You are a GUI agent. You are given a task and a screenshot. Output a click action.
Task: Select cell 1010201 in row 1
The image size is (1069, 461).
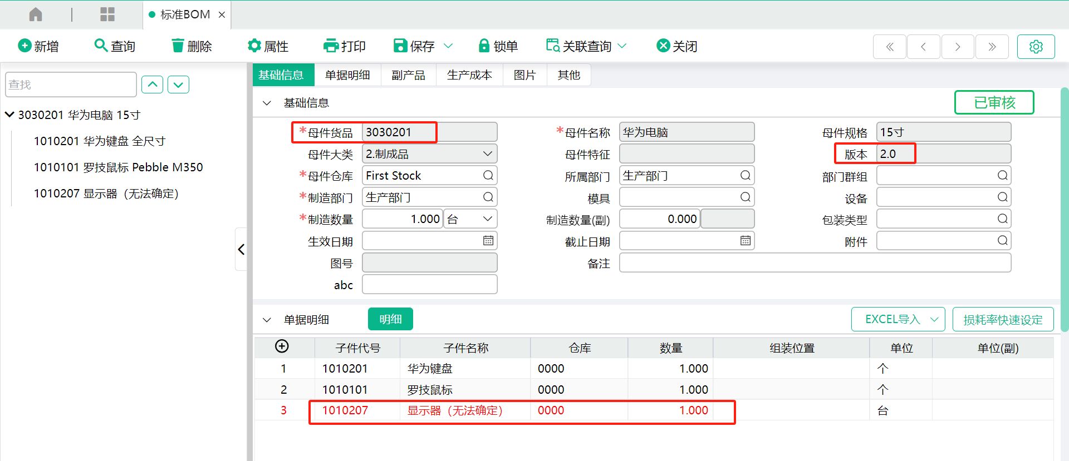point(357,369)
